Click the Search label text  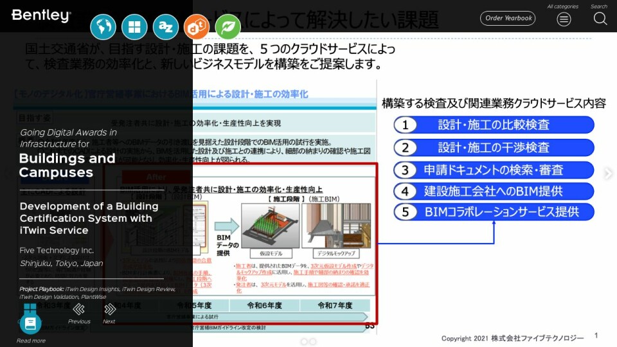click(x=599, y=6)
